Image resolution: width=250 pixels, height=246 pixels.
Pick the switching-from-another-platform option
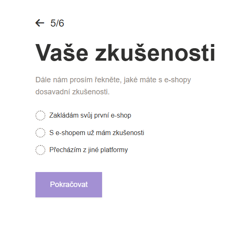point(40,150)
